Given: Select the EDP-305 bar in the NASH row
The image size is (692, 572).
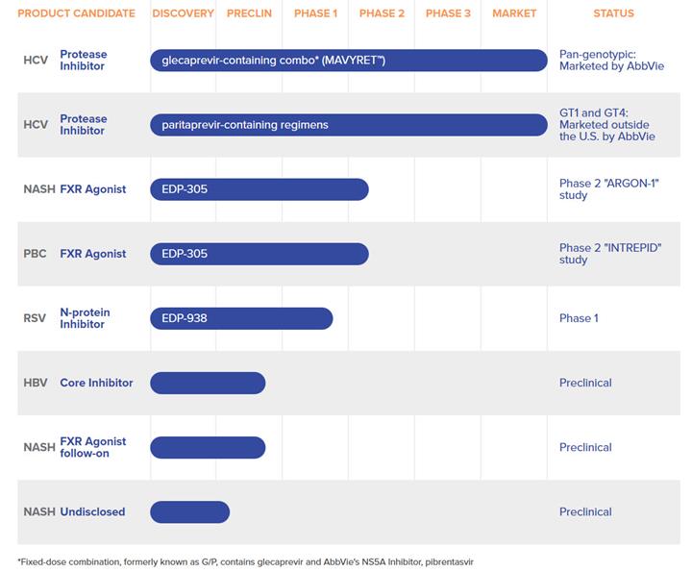Looking at the screenshot, I should pos(259,189).
